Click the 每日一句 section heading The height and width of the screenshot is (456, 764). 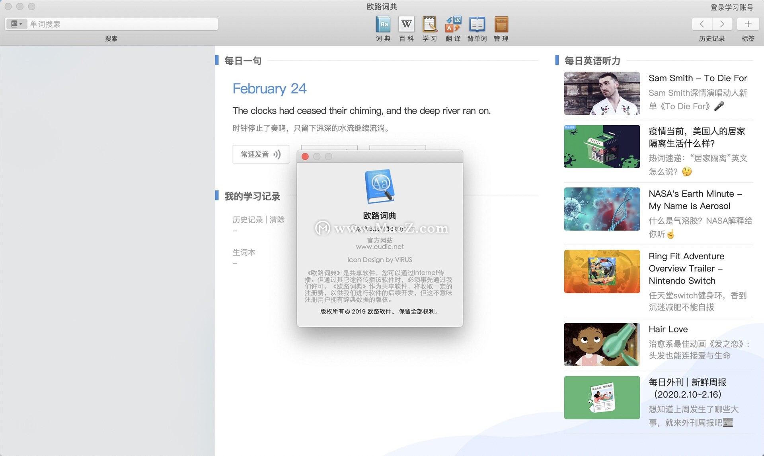pos(243,61)
